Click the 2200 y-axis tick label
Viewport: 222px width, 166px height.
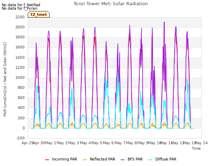click(x=20, y=17)
